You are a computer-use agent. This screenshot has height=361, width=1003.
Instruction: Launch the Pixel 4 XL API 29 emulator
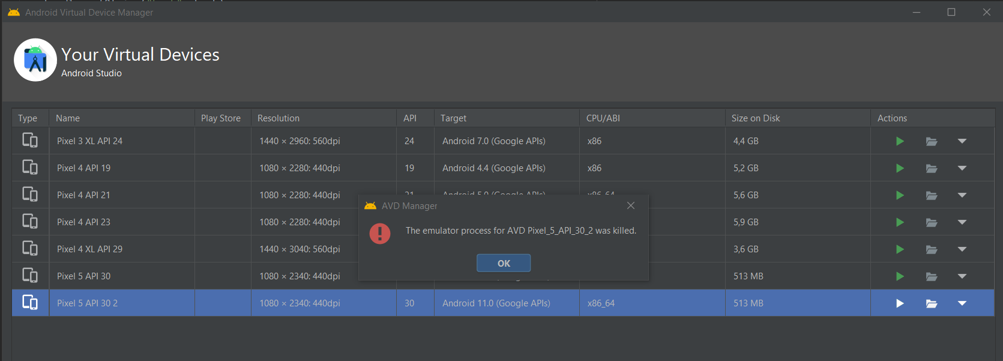[x=900, y=249]
